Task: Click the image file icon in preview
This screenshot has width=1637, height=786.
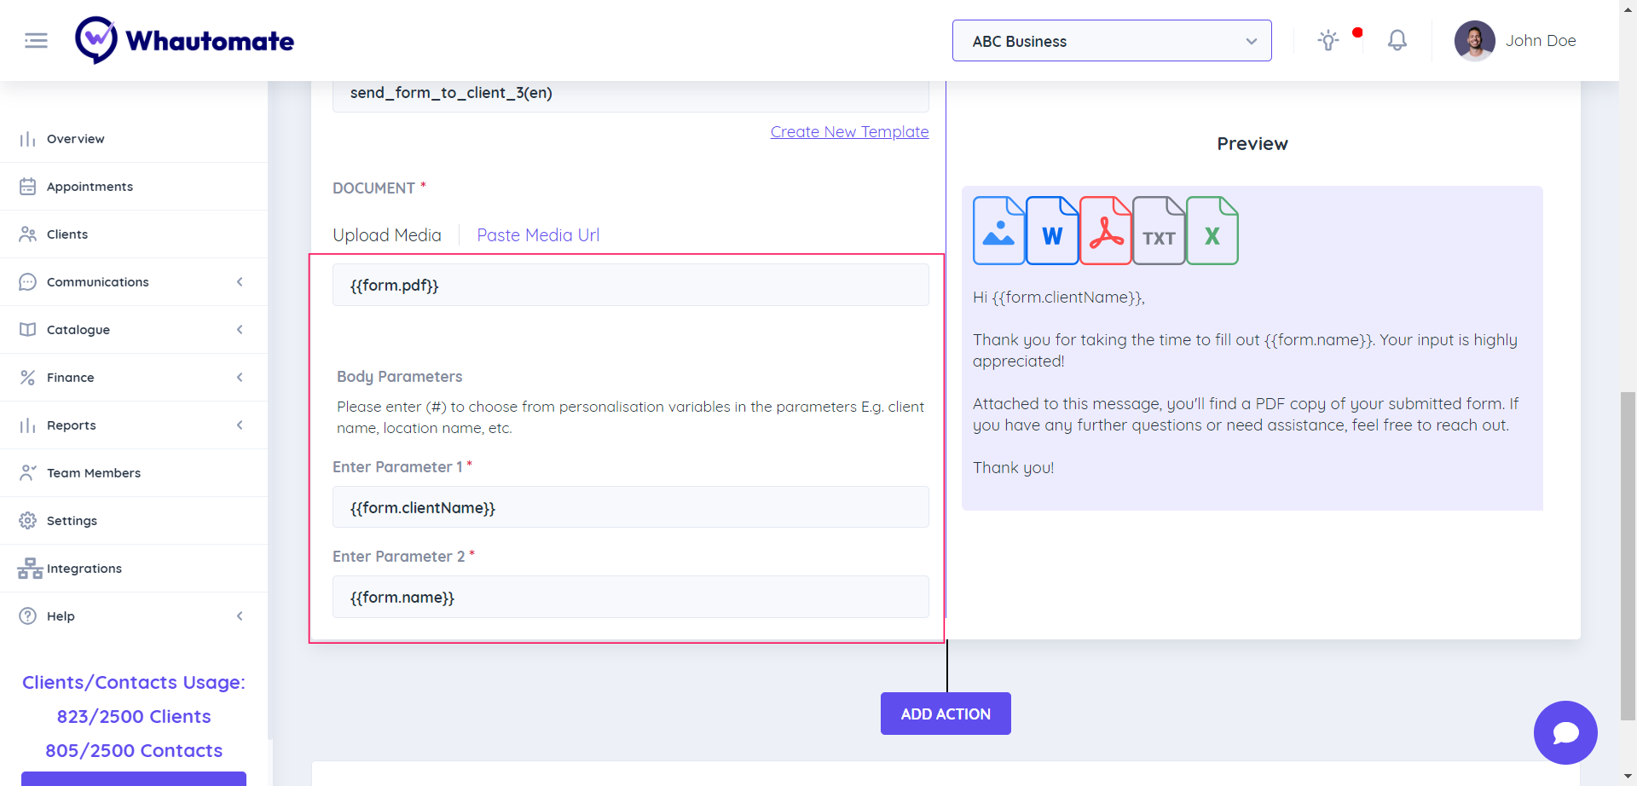Action: pos(998,231)
